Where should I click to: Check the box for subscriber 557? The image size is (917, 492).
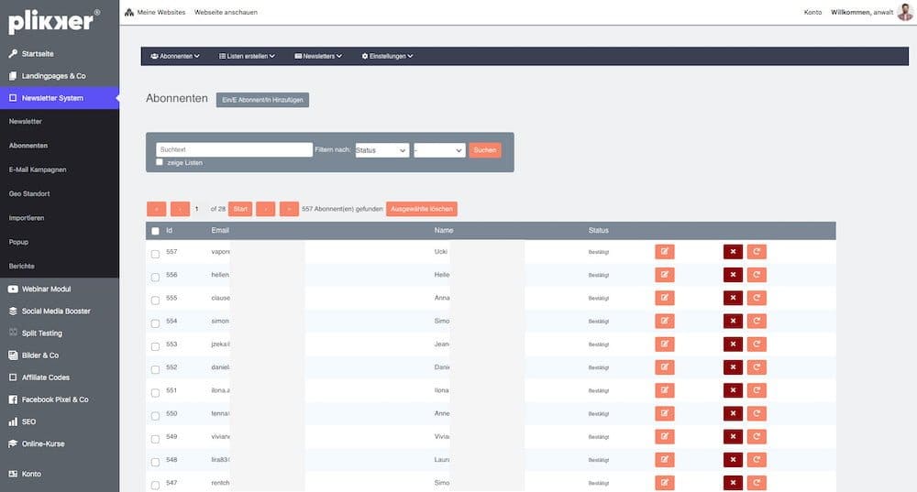155,254
